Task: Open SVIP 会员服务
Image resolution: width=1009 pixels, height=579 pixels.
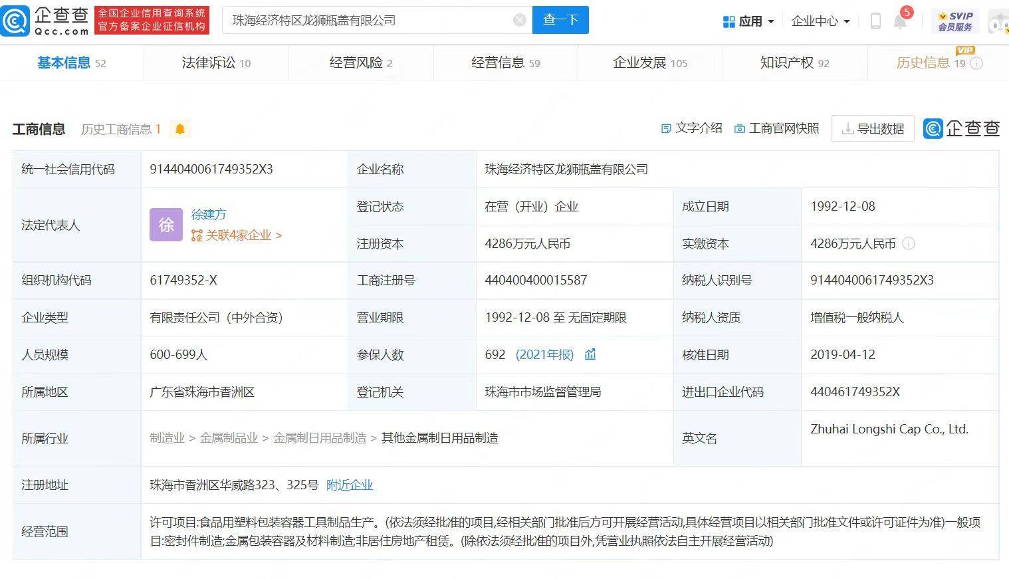Action: [x=955, y=21]
